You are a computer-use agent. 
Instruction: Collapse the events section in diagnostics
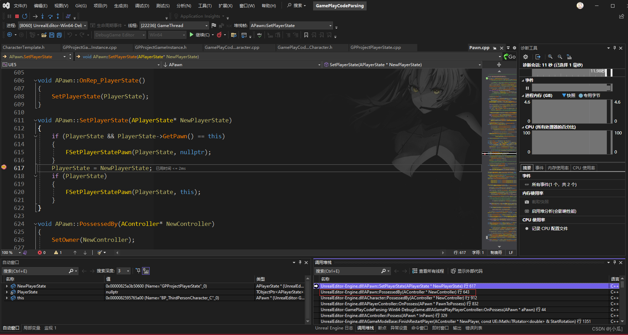[523, 80]
